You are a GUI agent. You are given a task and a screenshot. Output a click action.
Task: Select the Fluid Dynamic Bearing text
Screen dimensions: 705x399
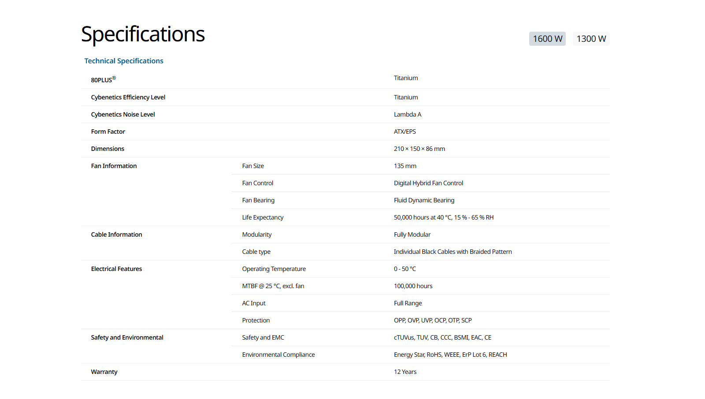(x=424, y=200)
